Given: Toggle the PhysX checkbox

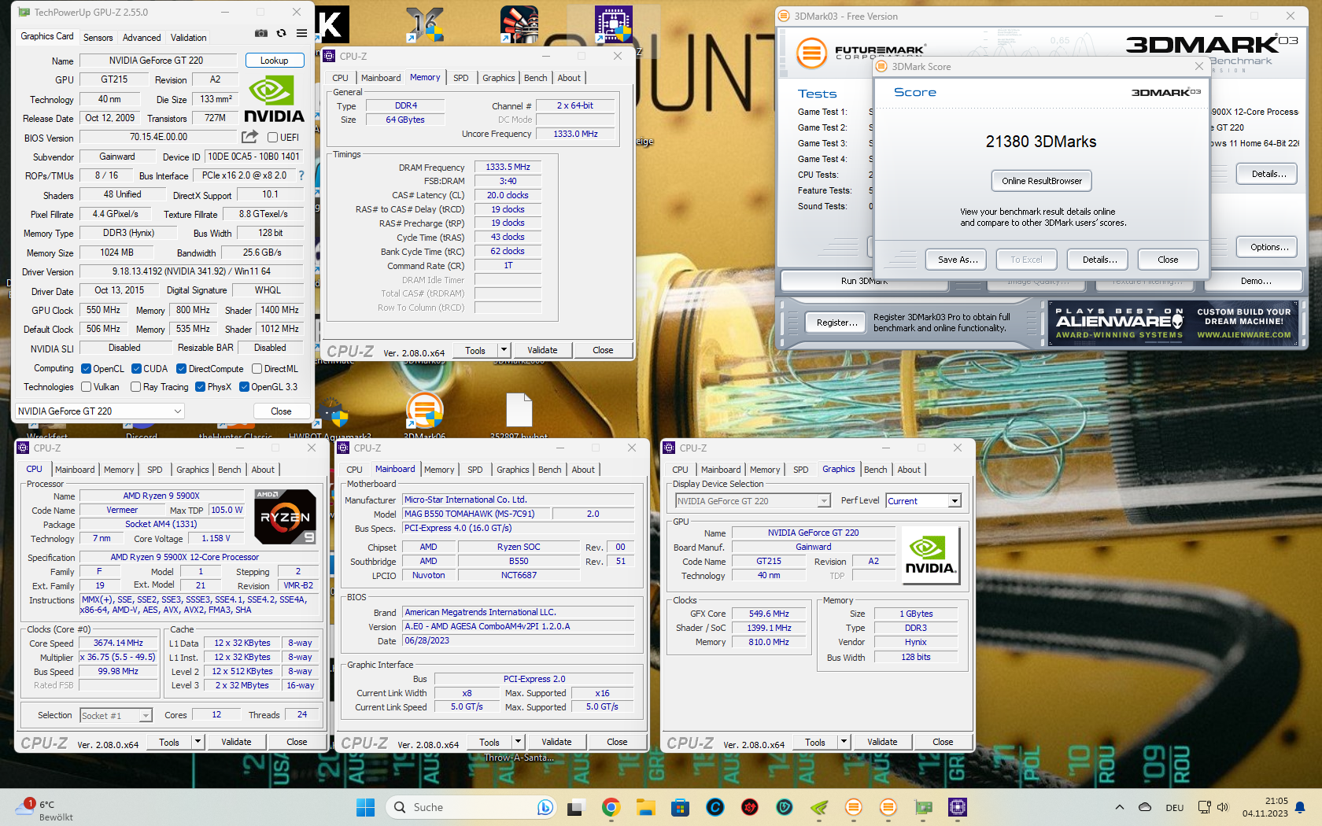Looking at the screenshot, I should pyautogui.click(x=200, y=386).
